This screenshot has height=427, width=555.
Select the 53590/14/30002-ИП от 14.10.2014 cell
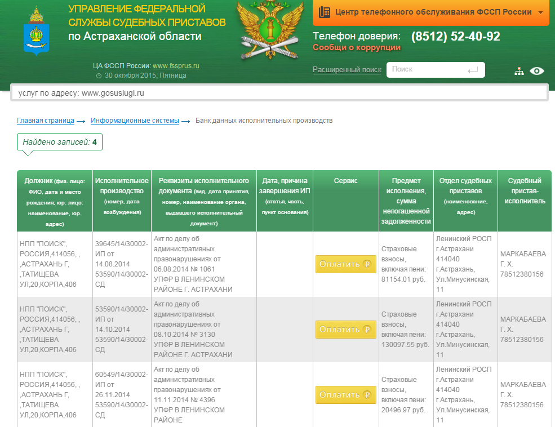(122, 330)
